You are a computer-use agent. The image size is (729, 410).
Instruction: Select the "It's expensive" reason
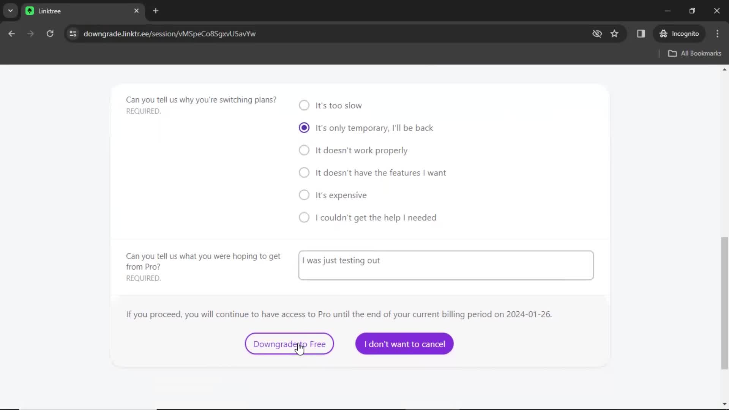304,195
